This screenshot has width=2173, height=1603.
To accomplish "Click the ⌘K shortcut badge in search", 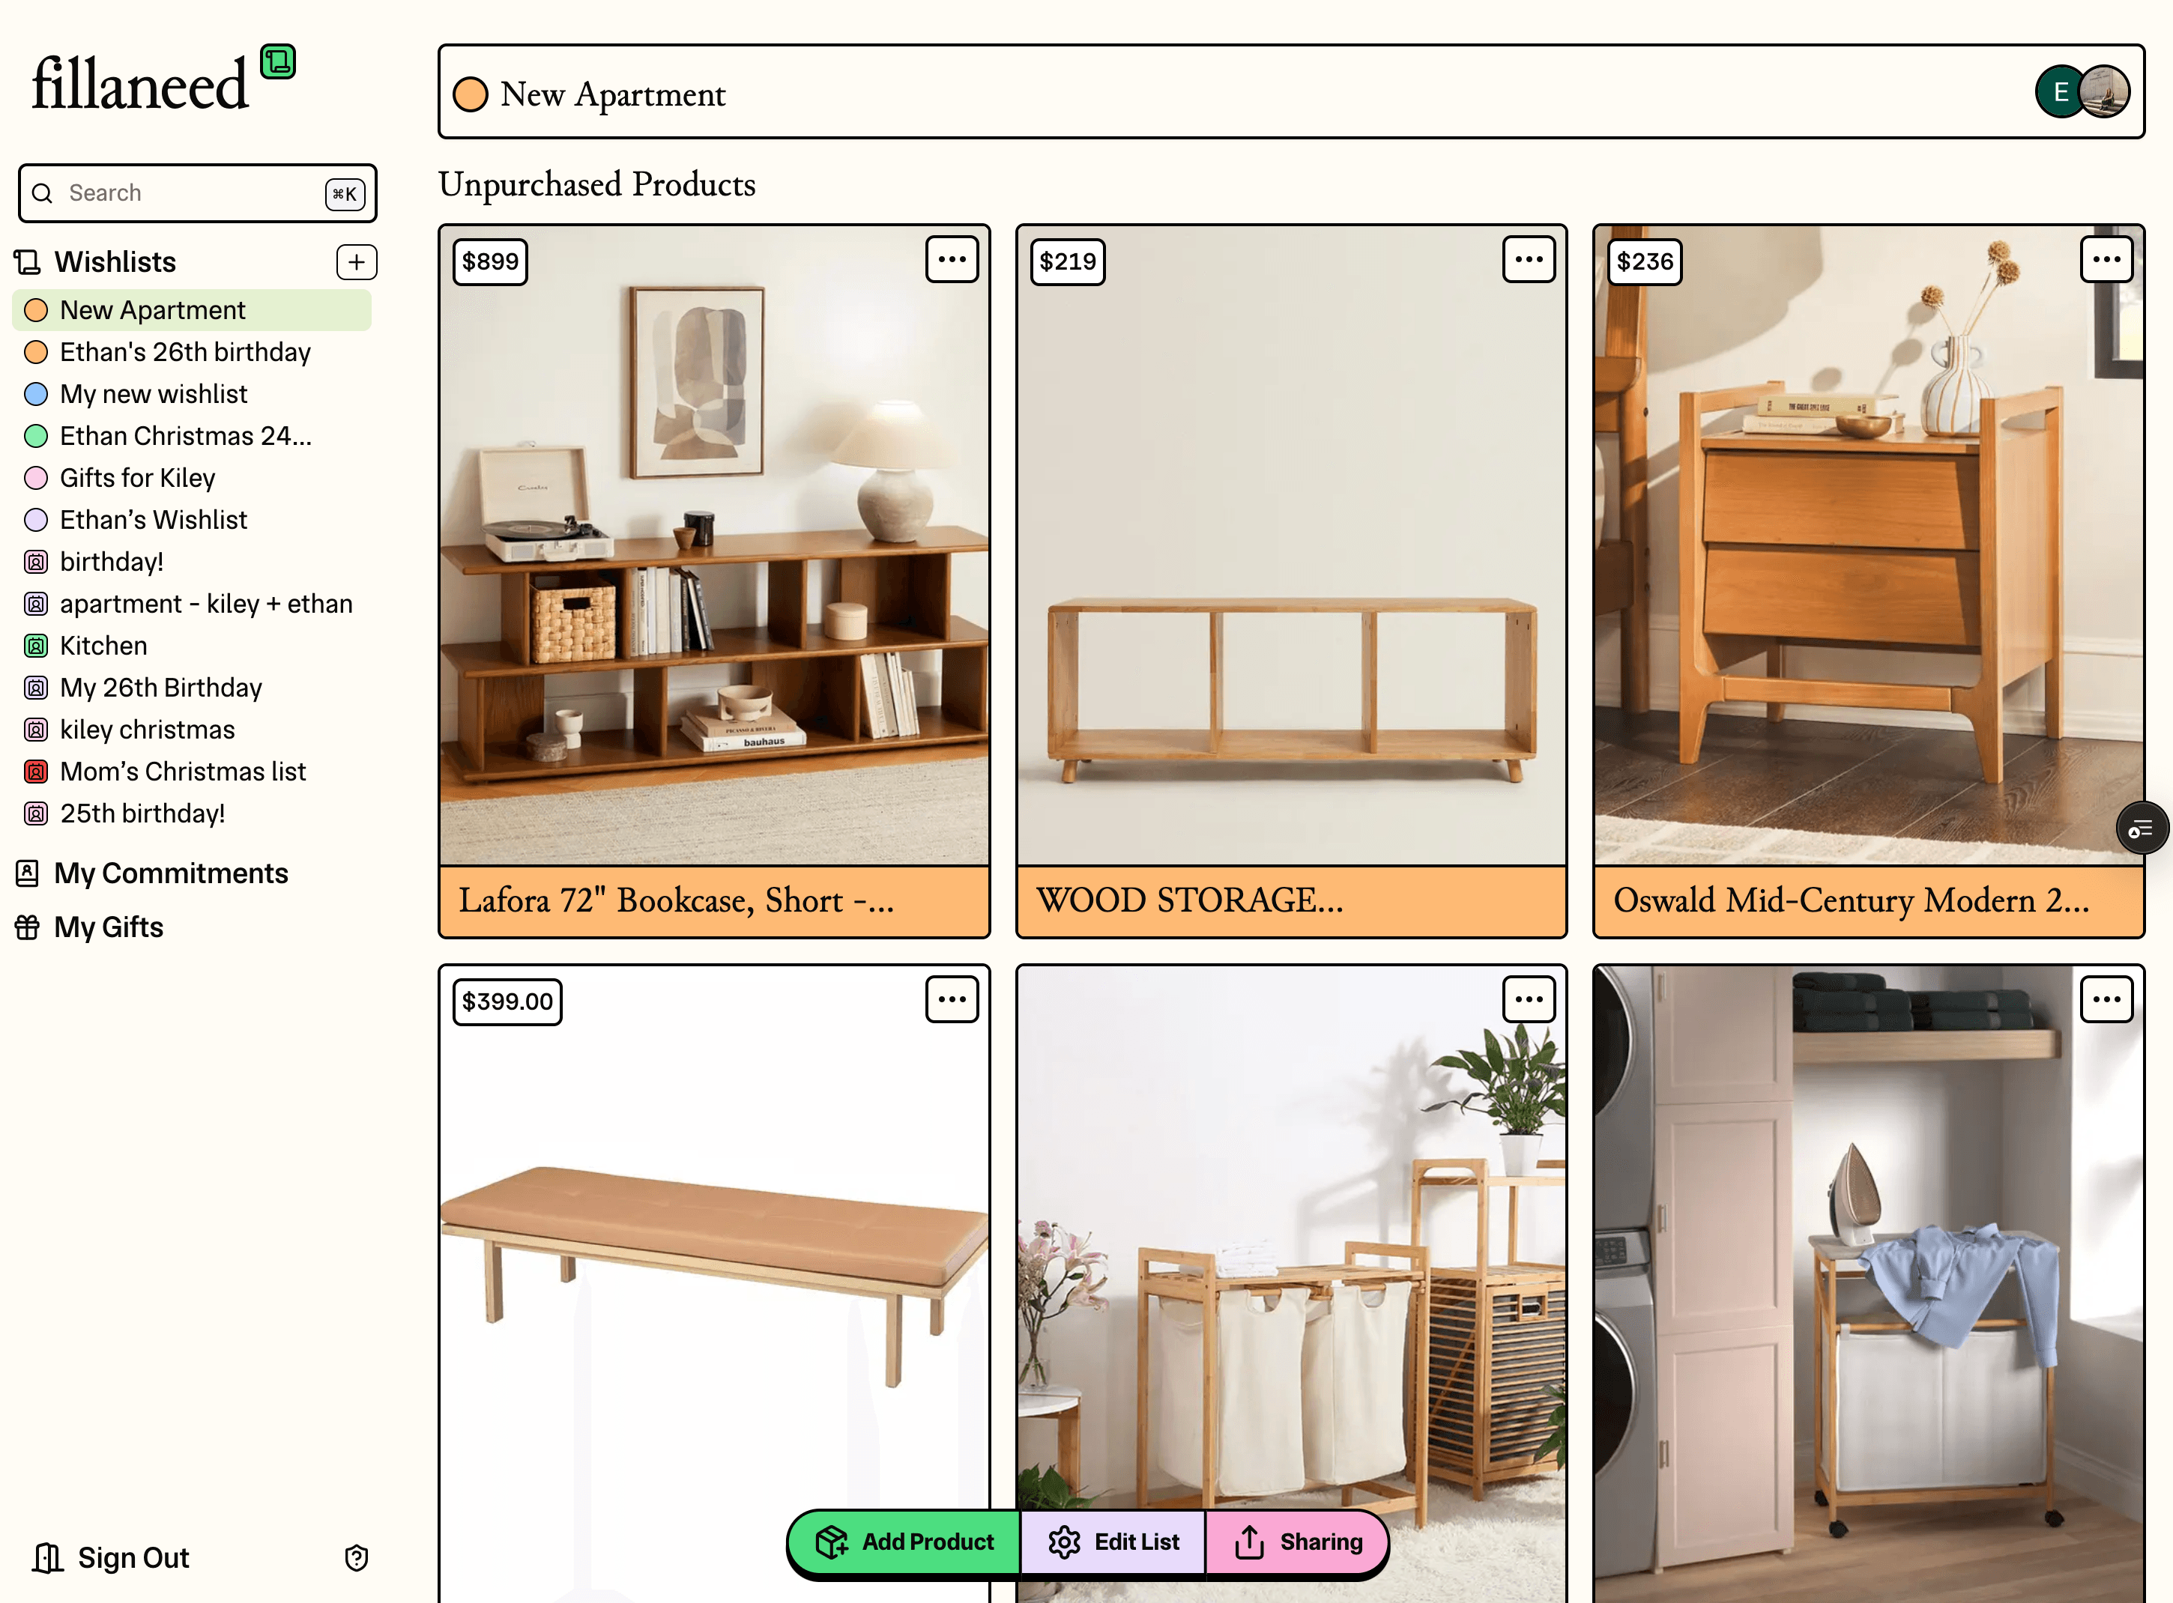I will coord(345,194).
